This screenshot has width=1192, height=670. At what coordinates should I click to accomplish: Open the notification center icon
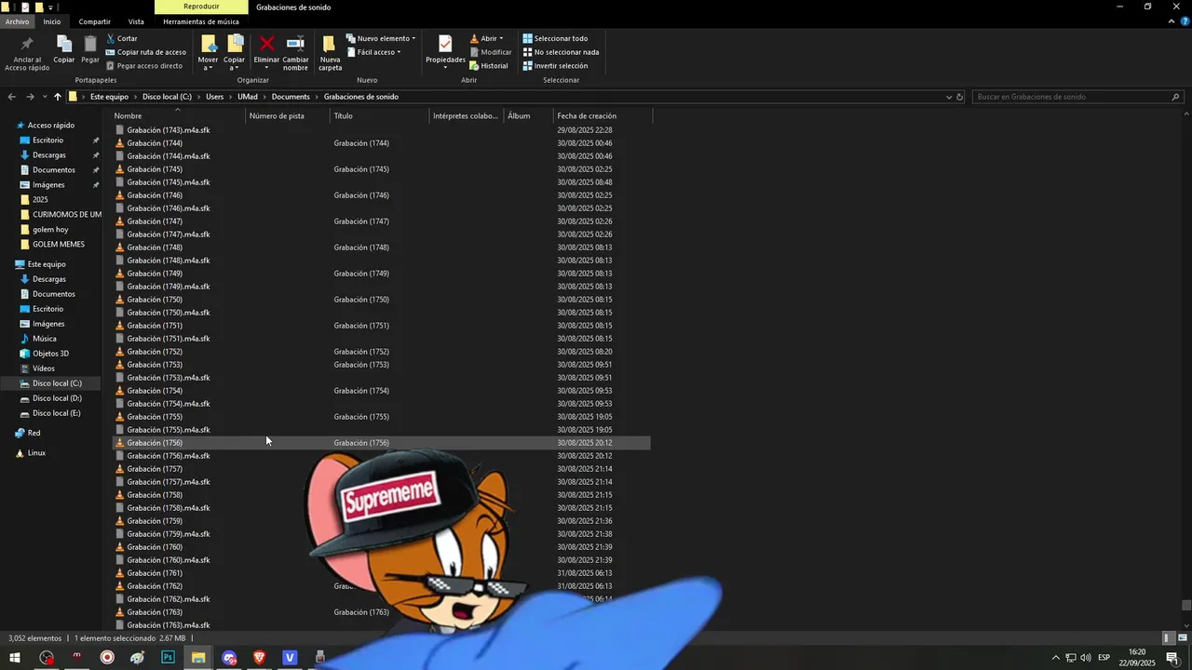(1172, 658)
